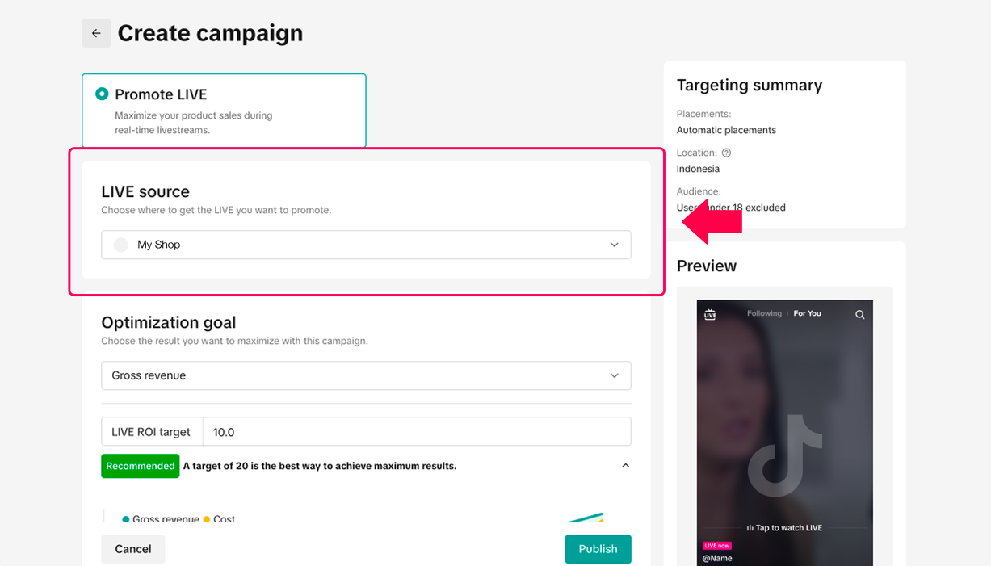Viewport: 991px width, 566px height.
Task: Click the pink LIVE now badge
Action: tap(717, 546)
